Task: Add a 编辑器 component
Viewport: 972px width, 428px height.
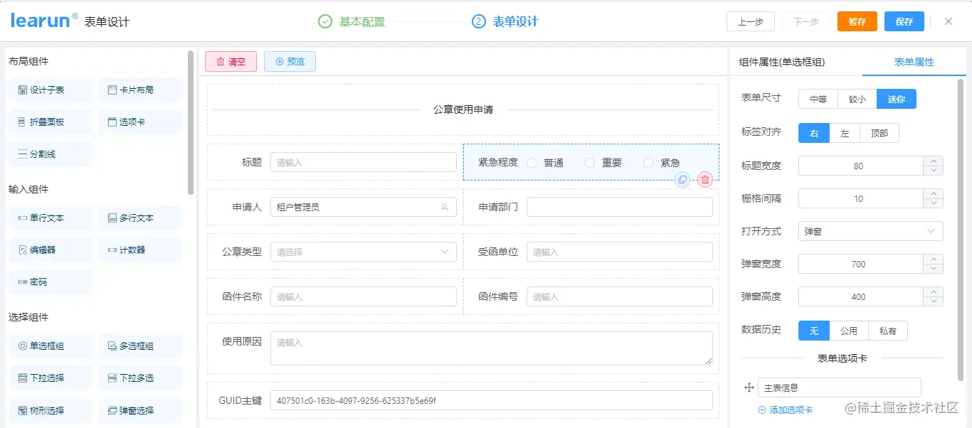Action: [51, 250]
